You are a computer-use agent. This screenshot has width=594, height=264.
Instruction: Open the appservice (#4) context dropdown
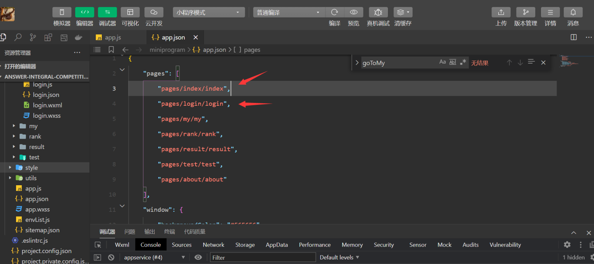154,257
